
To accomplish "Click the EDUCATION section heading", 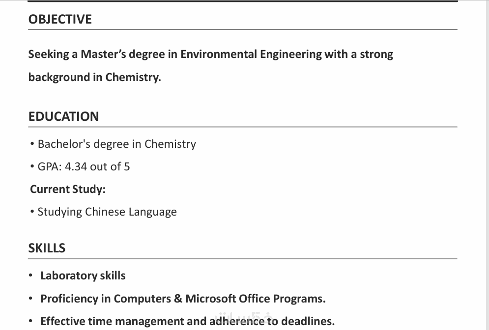I will [x=63, y=116].
